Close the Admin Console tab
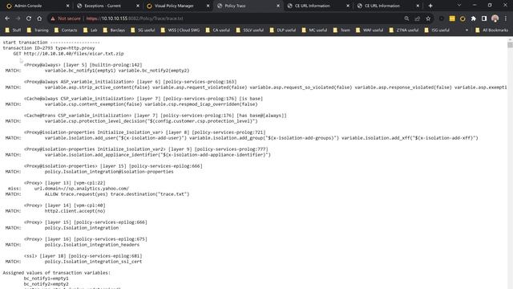Image resolution: width=513 pixels, height=289 pixels. pos(67,6)
